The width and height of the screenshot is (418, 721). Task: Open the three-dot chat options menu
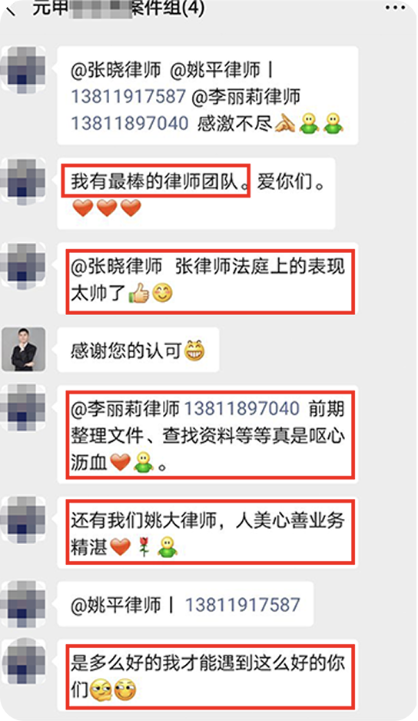click(396, 8)
